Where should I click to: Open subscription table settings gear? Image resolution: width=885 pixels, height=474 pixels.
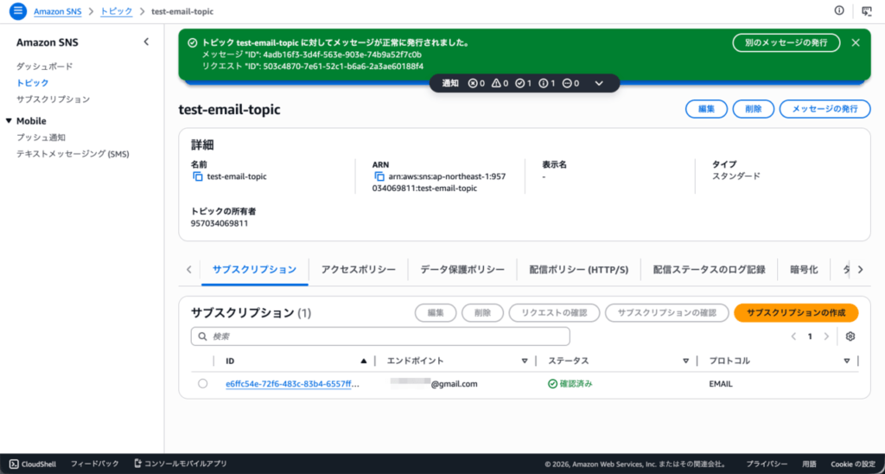850,336
